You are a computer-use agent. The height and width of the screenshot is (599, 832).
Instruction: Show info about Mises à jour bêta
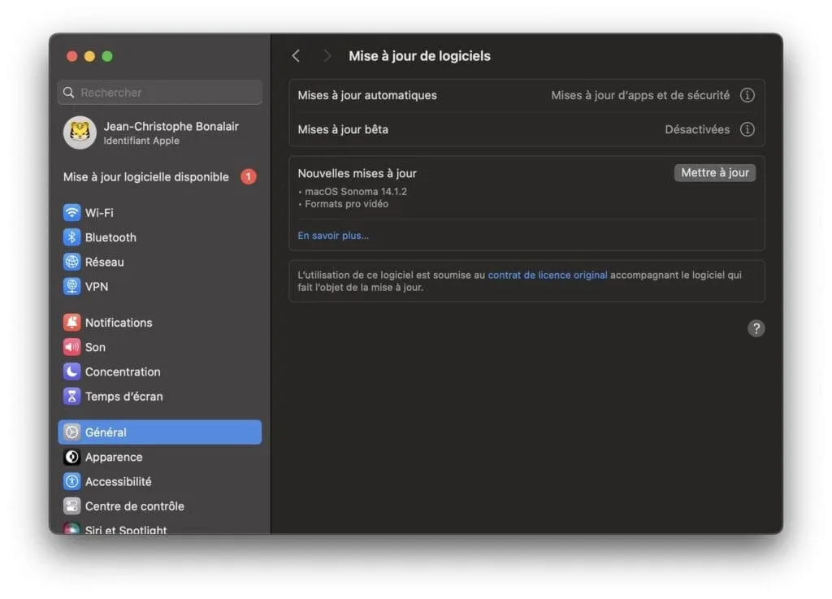click(747, 129)
